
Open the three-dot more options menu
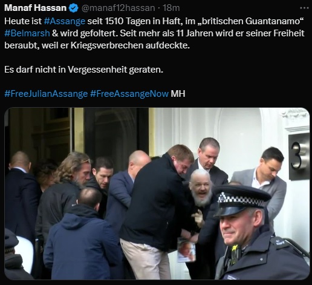tap(304, 8)
